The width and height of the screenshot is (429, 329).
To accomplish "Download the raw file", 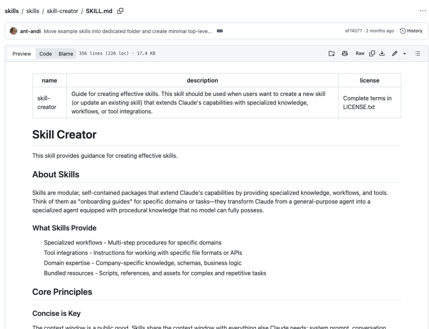I will click(382, 54).
